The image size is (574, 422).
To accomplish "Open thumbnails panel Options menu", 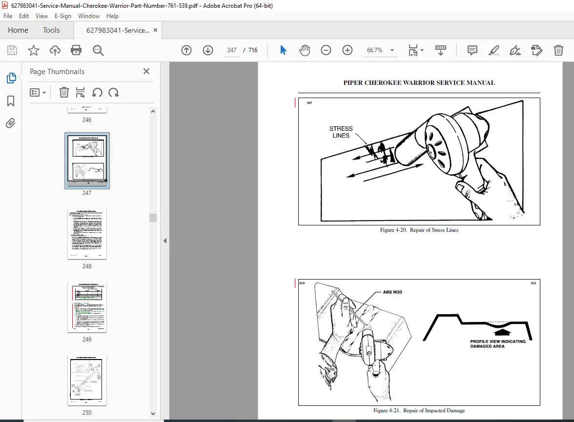I will pyautogui.click(x=38, y=93).
